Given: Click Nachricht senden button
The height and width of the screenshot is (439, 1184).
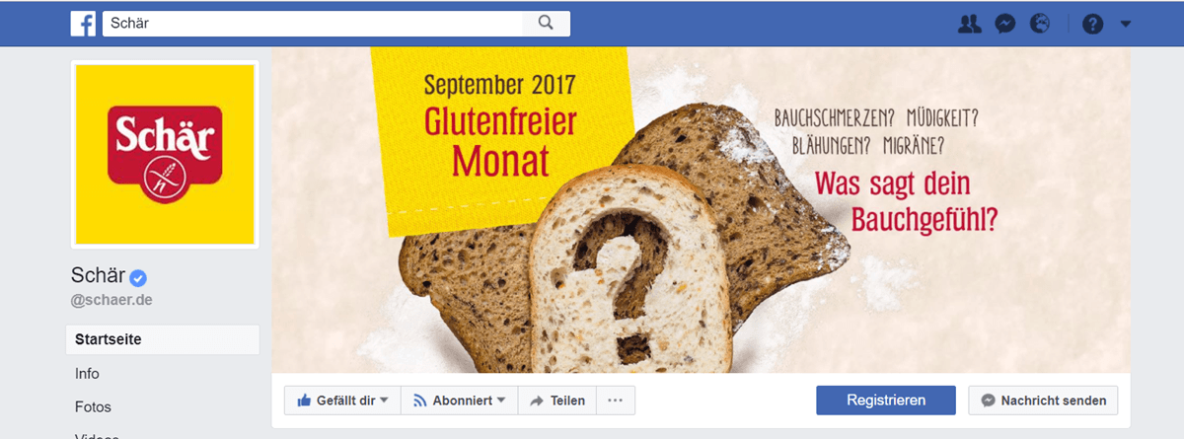Looking at the screenshot, I should [1043, 401].
